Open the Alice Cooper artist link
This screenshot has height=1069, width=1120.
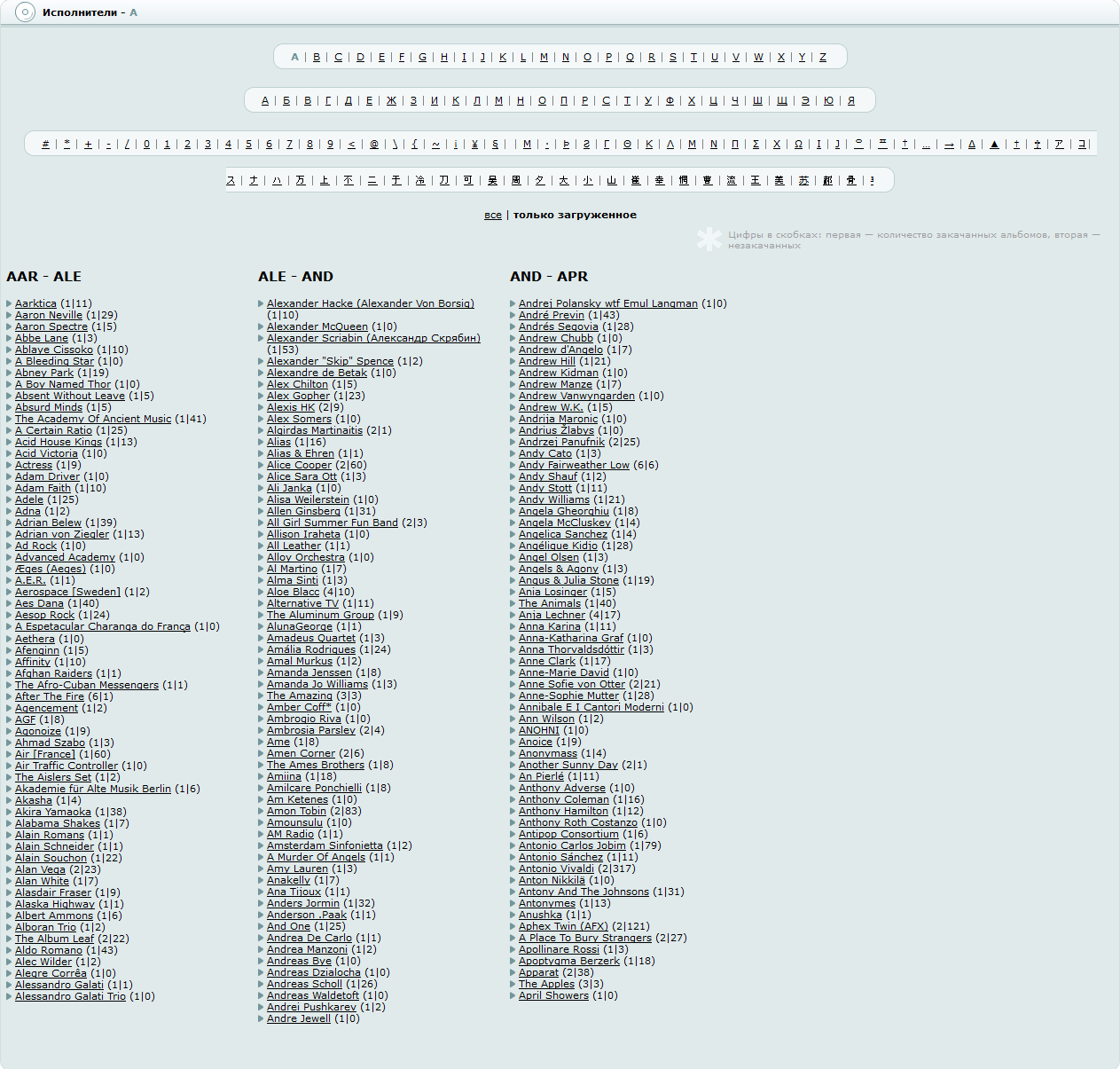(x=299, y=465)
